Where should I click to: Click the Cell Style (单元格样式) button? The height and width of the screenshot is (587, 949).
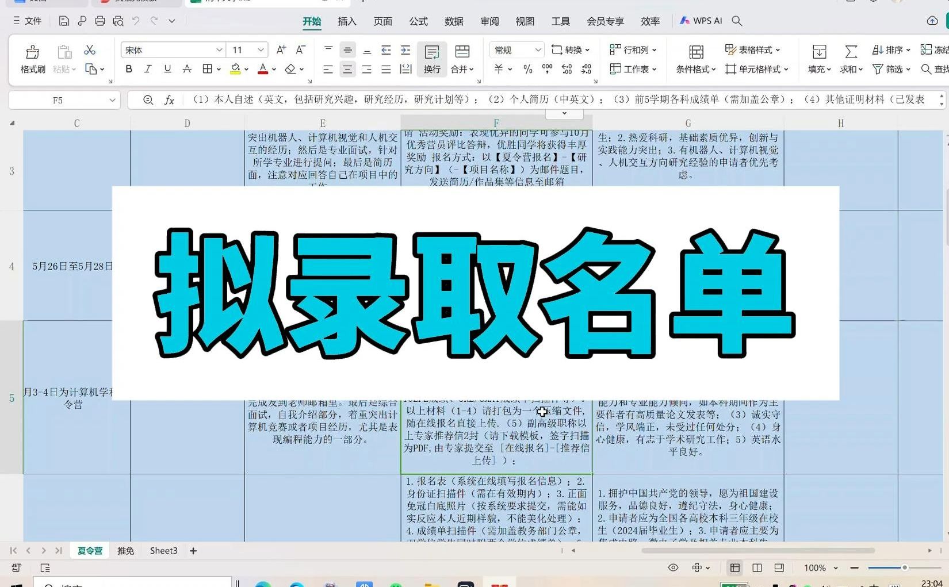pos(756,69)
